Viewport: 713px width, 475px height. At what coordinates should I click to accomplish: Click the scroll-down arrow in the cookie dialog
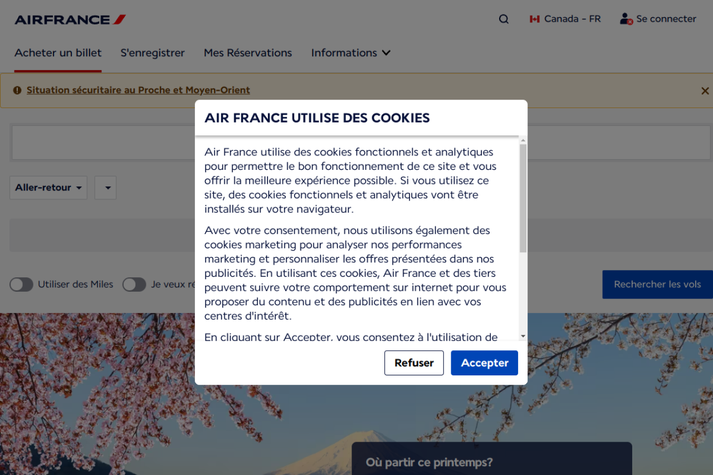coord(523,336)
